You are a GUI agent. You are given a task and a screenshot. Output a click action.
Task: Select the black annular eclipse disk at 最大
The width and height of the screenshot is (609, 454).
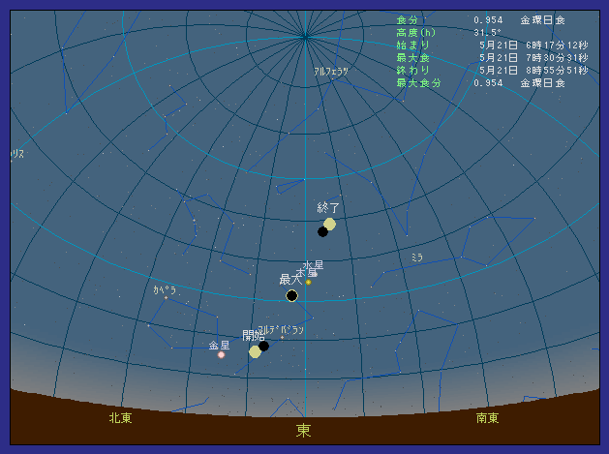(291, 295)
